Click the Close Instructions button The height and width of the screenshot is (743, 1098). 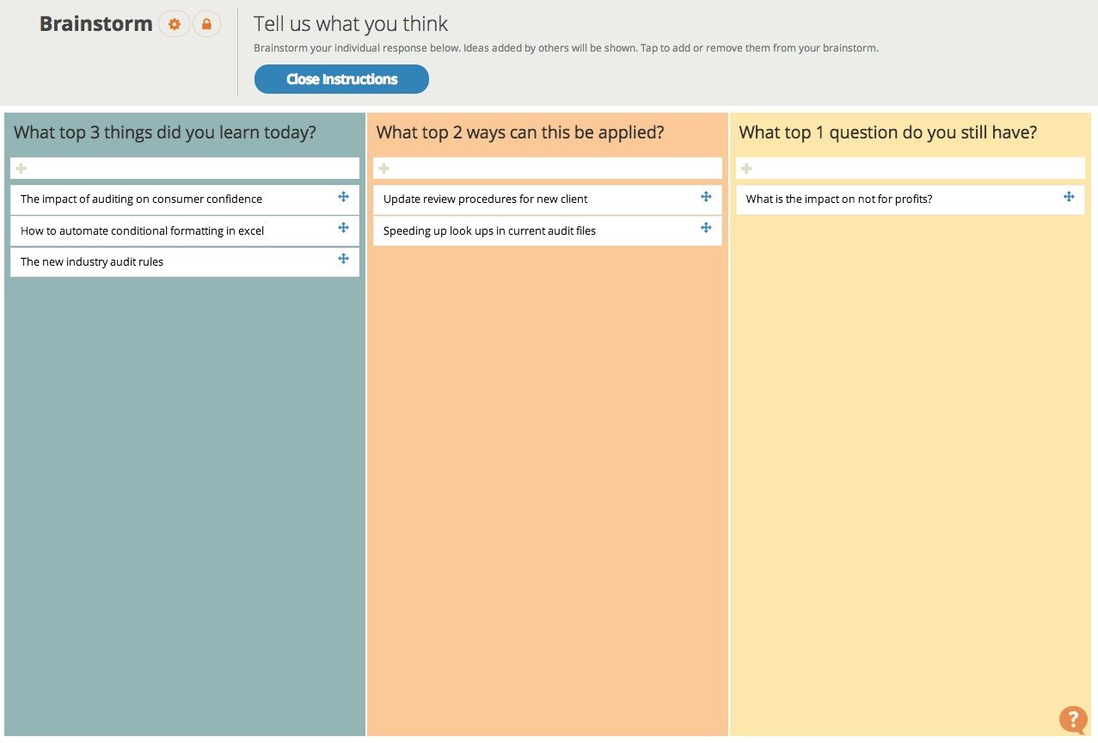tap(341, 79)
